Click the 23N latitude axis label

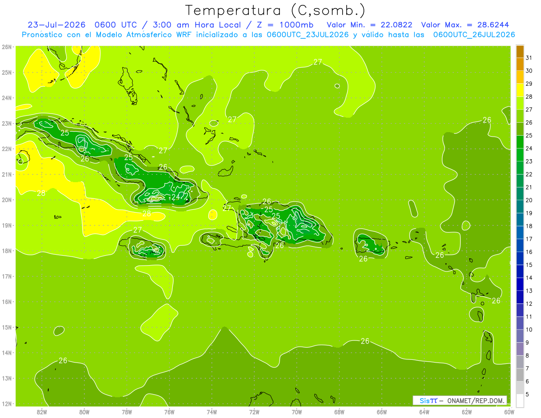point(6,123)
